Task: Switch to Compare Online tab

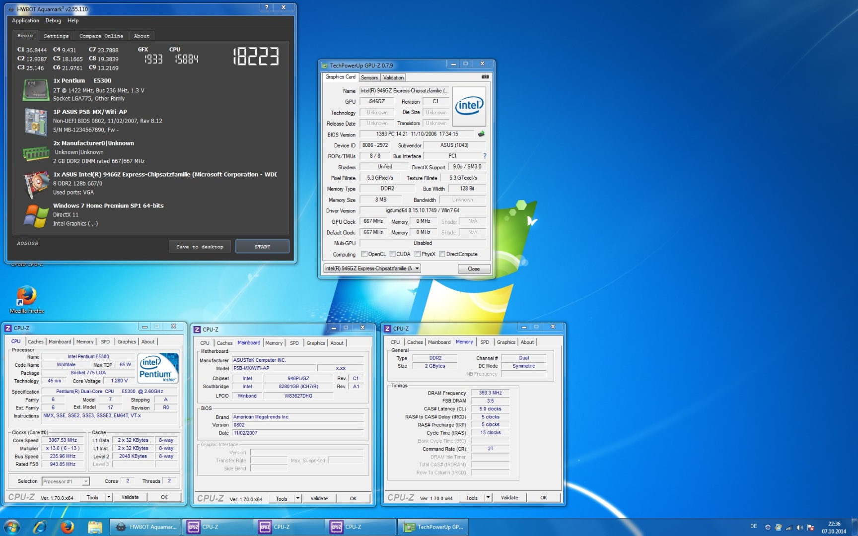Action: pyautogui.click(x=101, y=36)
